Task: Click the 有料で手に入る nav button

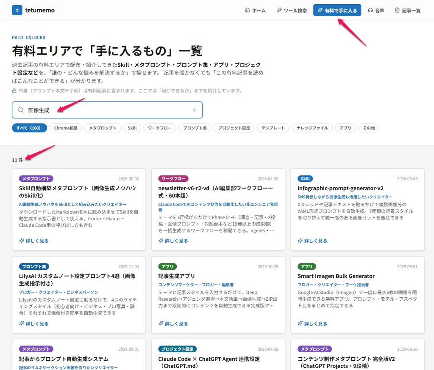Action: 337,10
